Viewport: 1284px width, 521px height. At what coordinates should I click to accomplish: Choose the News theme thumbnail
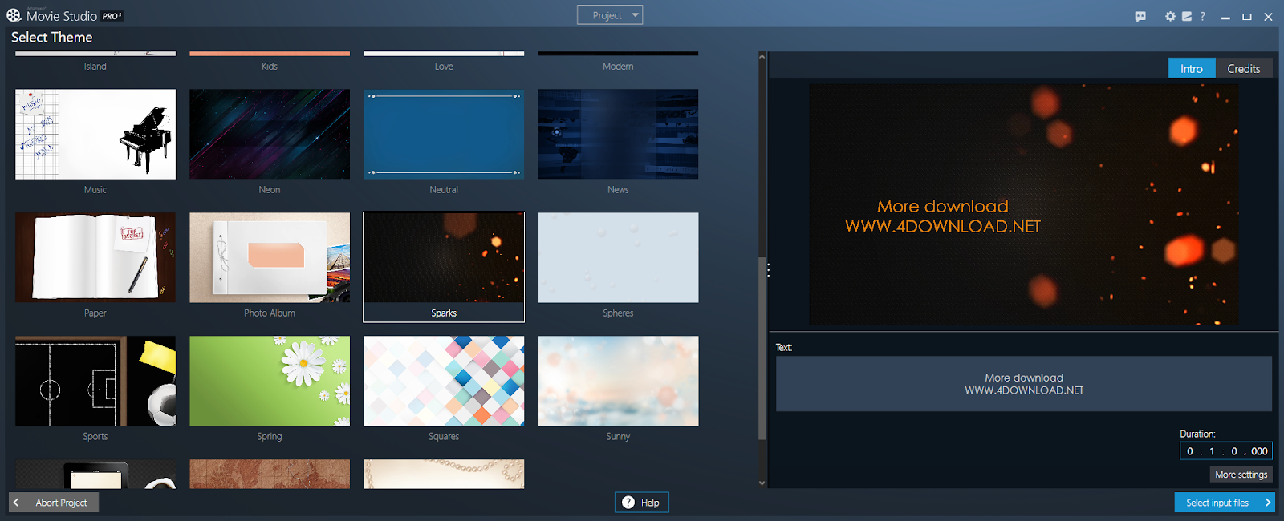coord(618,134)
